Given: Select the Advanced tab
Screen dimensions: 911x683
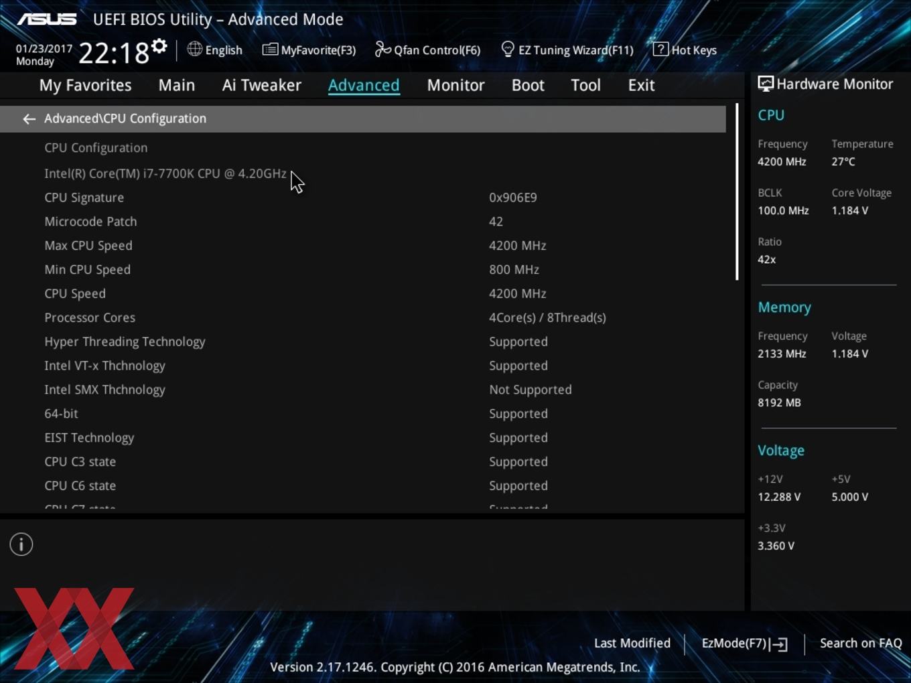Looking at the screenshot, I should pyautogui.click(x=364, y=85).
